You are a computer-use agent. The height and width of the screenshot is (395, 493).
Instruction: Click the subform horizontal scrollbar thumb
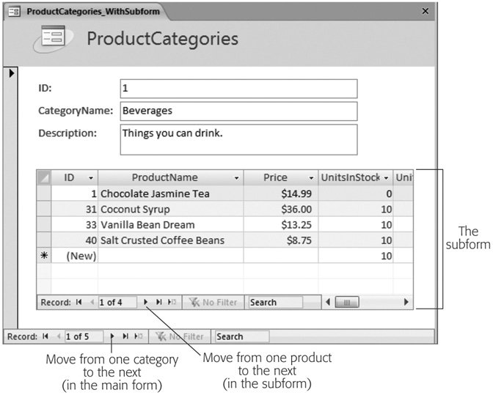(348, 302)
